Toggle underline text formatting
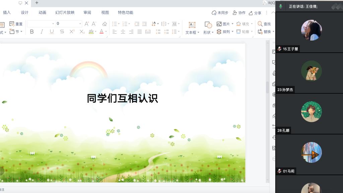This screenshot has height=193, width=343. pos(52,32)
